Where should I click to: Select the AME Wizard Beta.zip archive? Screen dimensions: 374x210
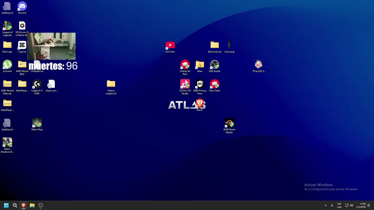pos(7,87)
